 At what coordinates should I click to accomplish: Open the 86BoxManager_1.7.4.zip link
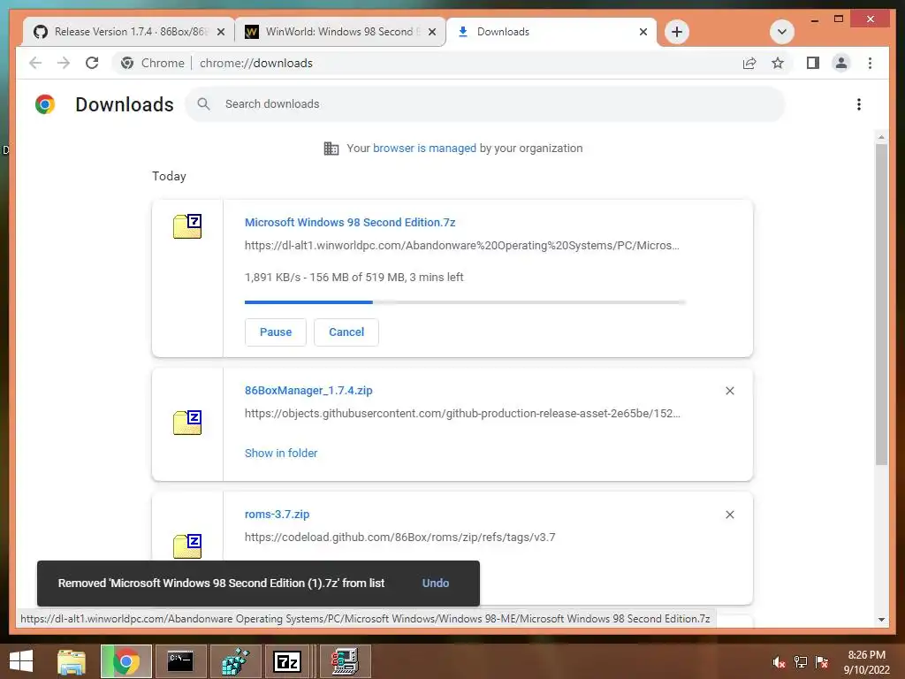coord(308,390)
